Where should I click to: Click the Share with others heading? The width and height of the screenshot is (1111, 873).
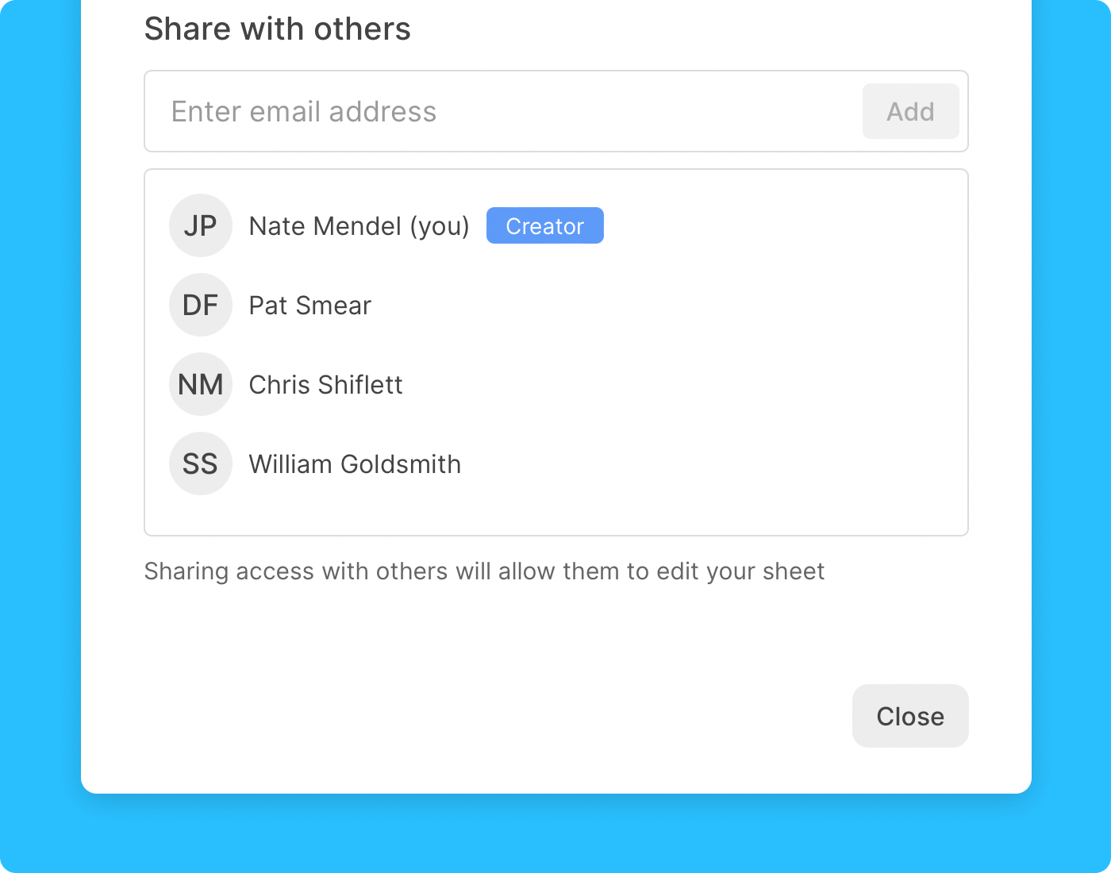(277, 29)
